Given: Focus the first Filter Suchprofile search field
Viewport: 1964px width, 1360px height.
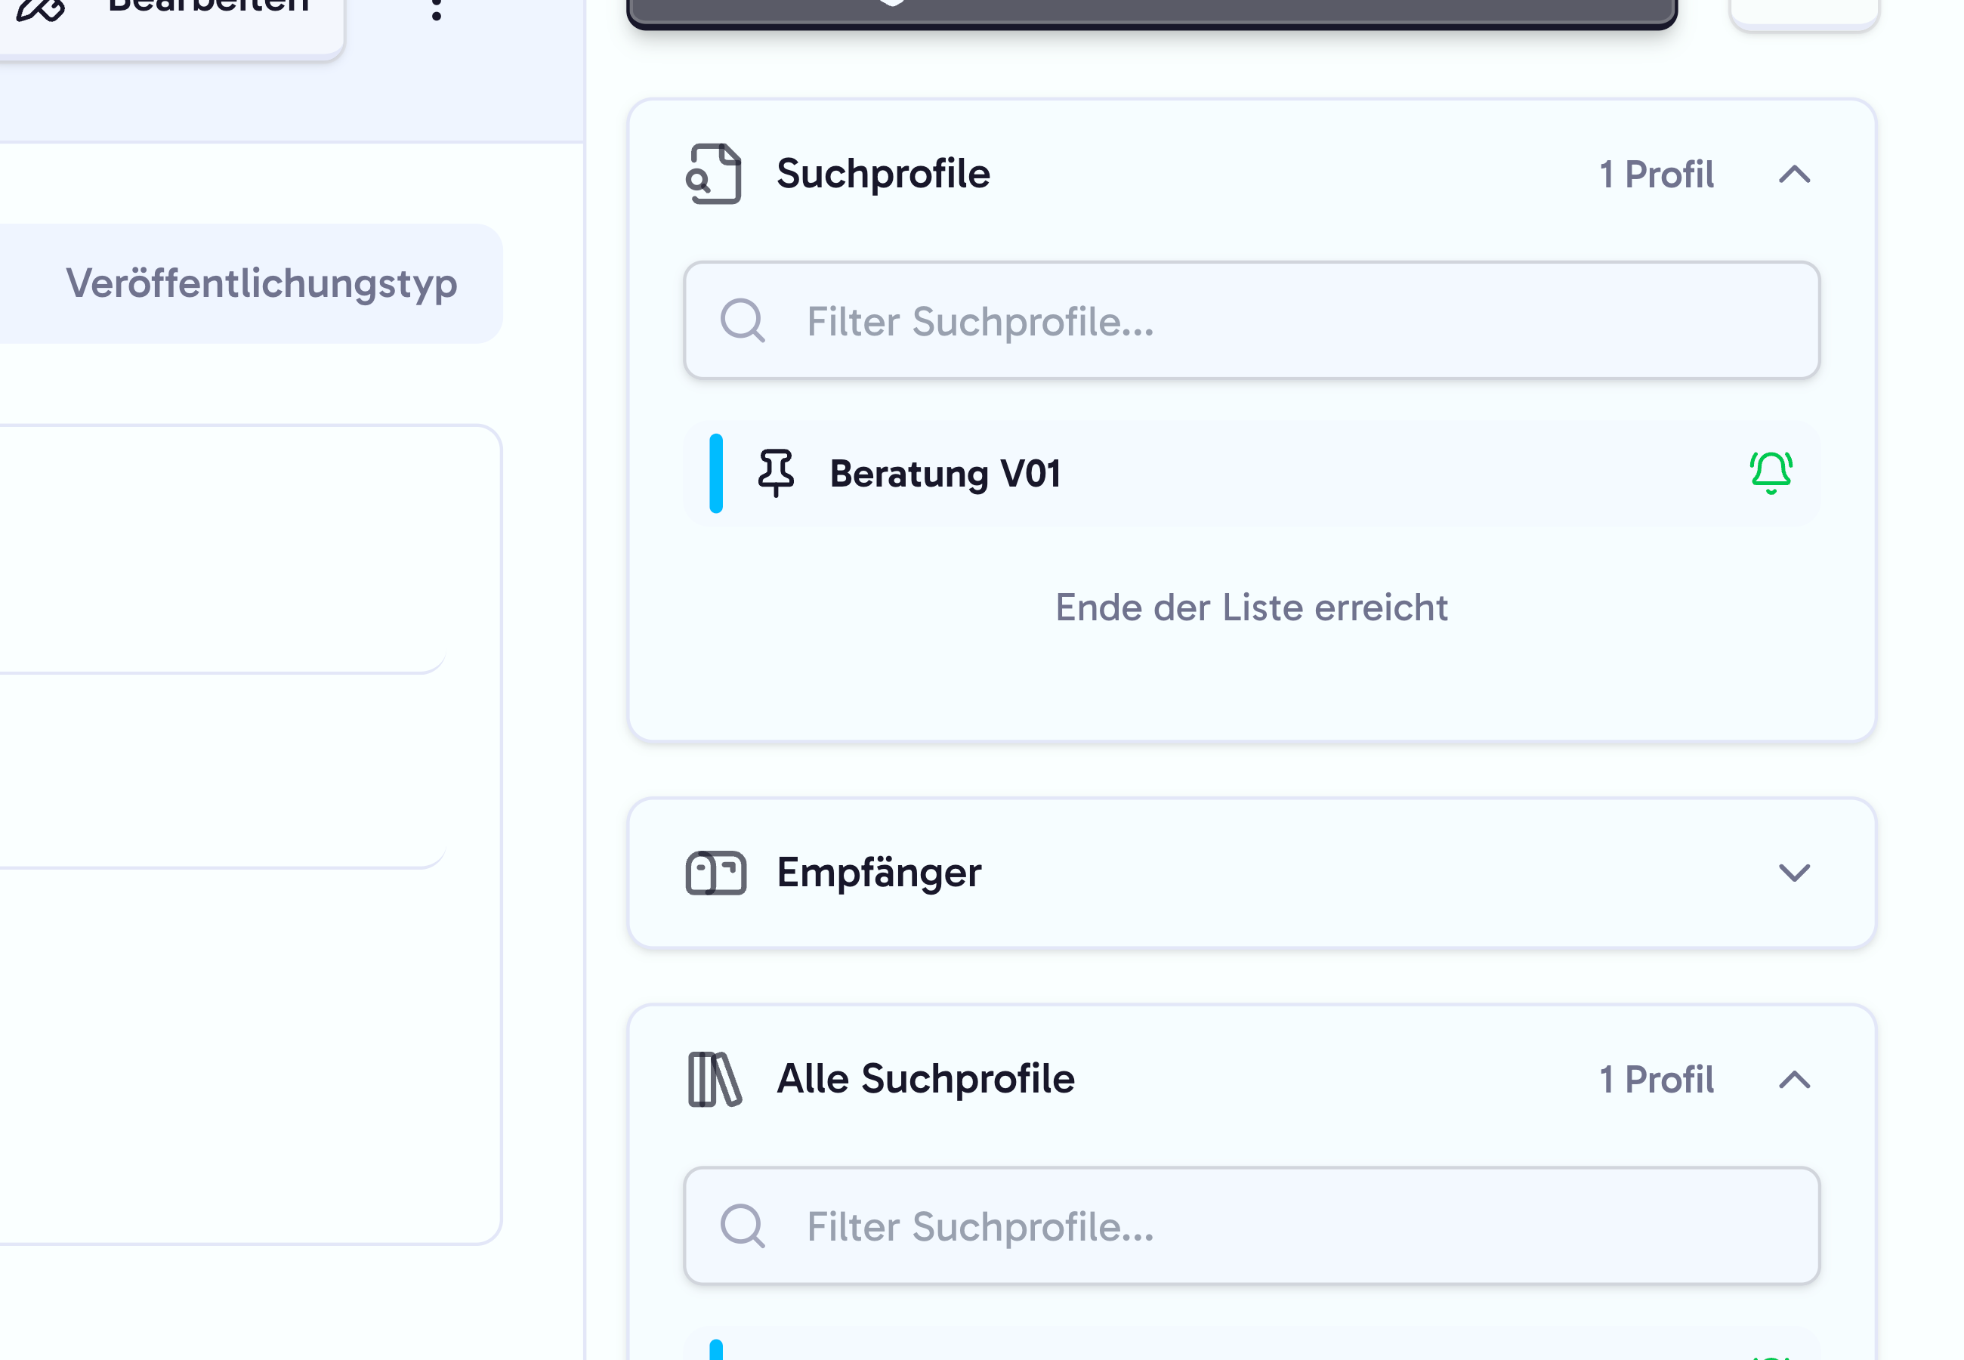Looking at the screenshot, I should 1251,320.
